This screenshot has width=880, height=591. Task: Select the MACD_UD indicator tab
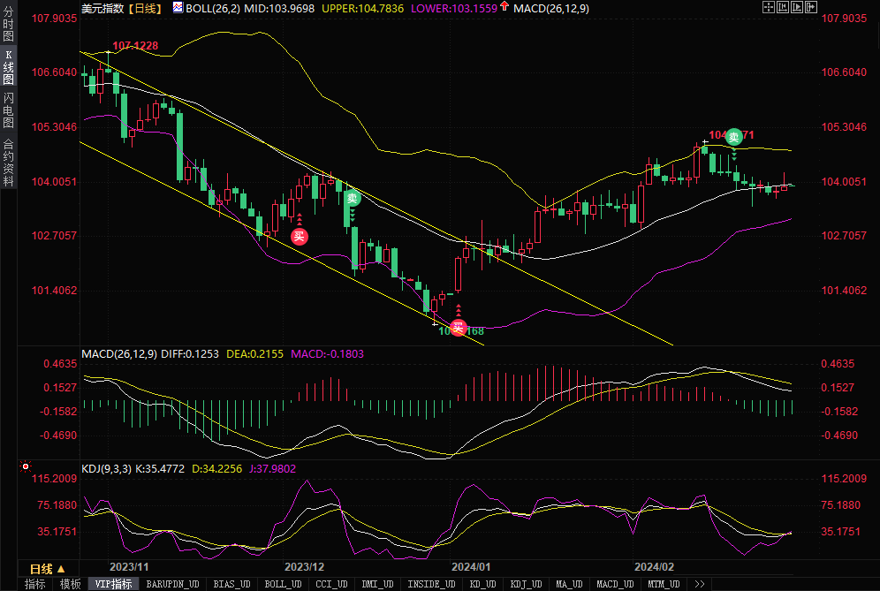[x=615, y=584]
